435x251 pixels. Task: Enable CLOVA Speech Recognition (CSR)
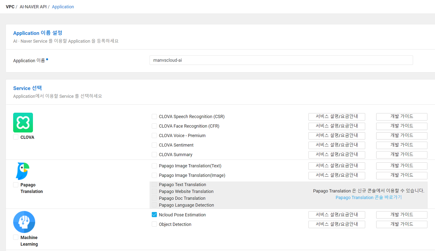coord(154,116)
